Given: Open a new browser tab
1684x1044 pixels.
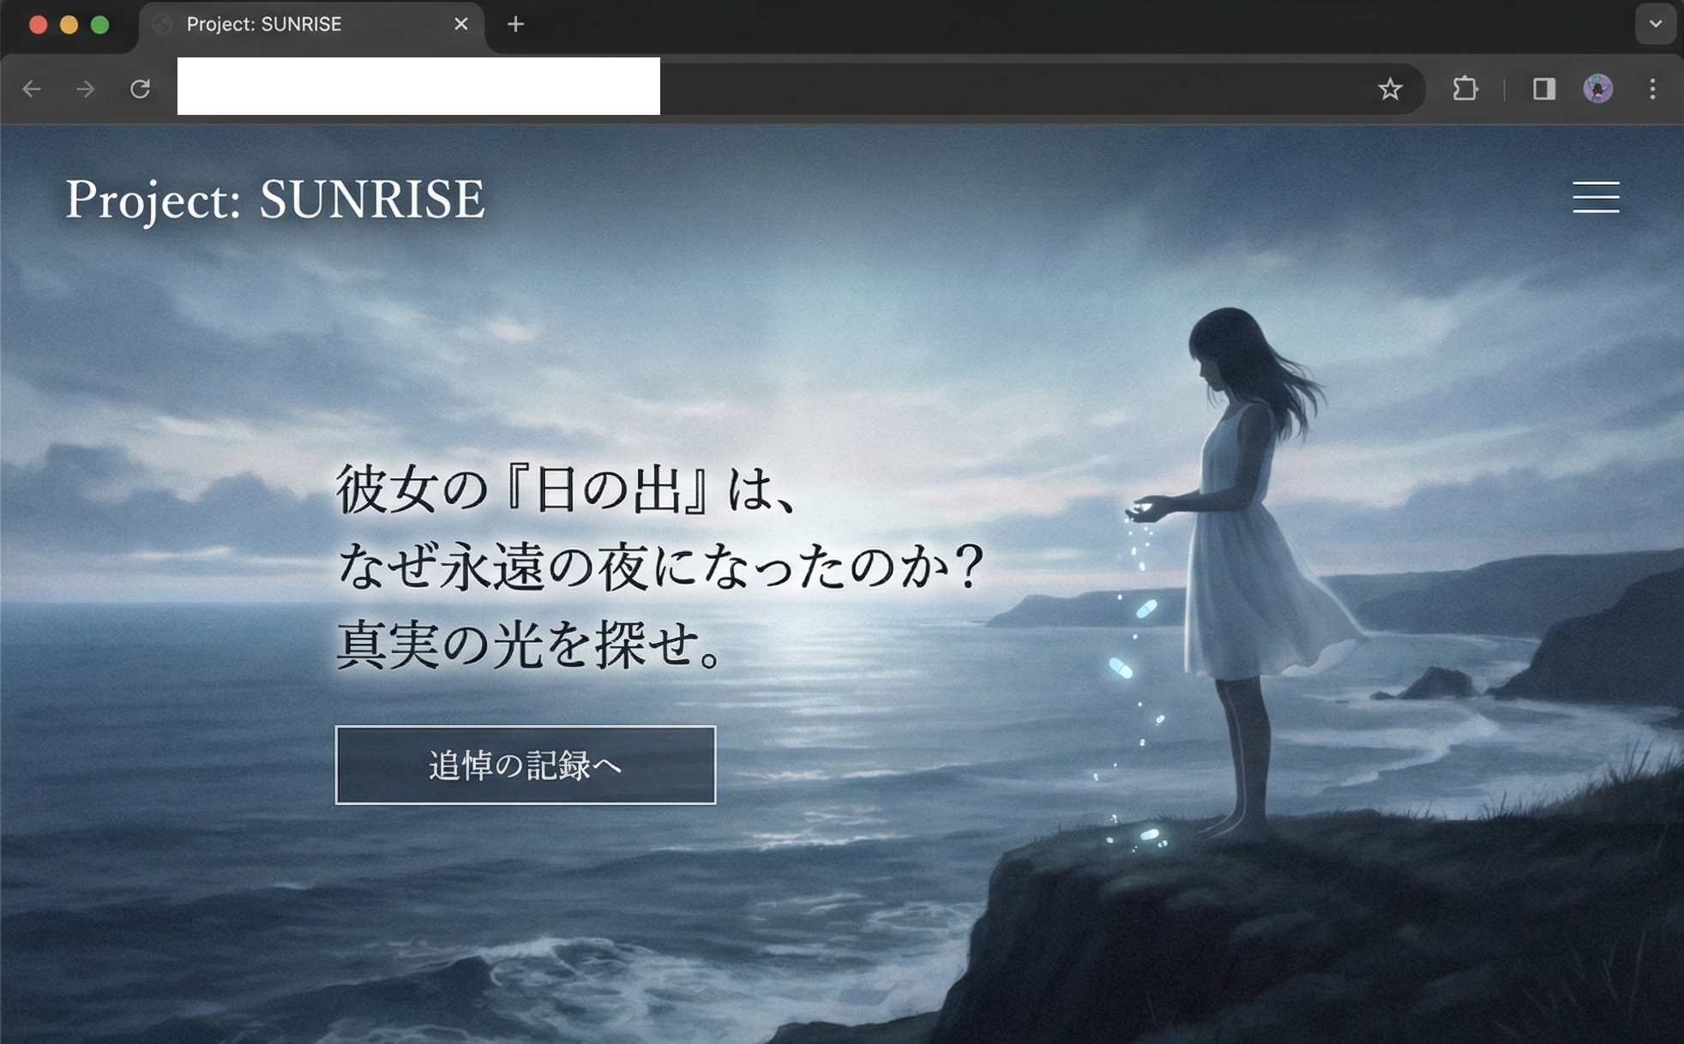Looking at the screenshot, I should click(515, 24).
